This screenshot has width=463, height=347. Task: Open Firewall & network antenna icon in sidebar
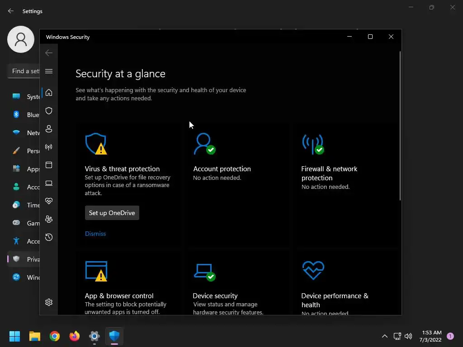tap(49, 147)
